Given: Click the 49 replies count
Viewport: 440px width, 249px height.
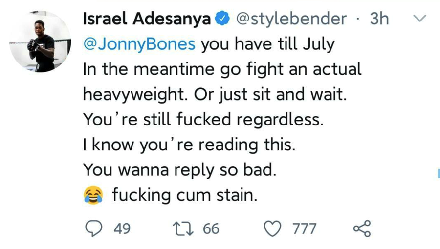Looking at the screenshot, I should 122,228.
